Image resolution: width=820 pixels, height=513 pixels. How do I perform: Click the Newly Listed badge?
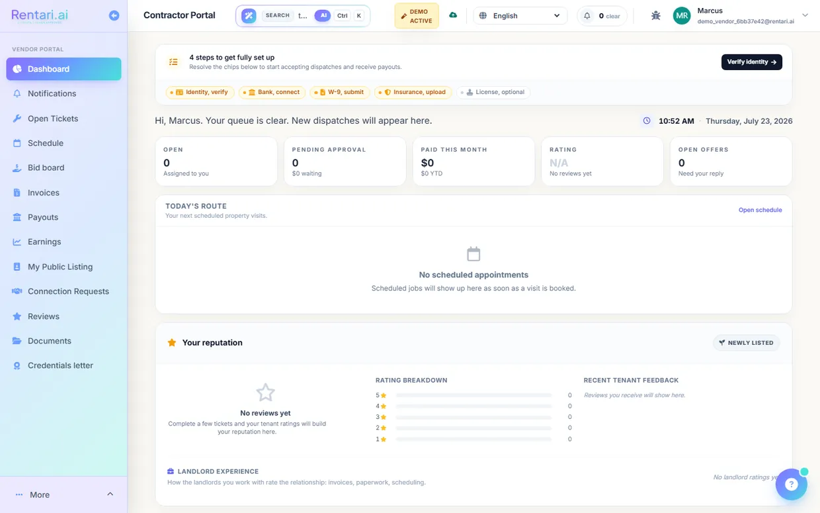coord(746,343)
